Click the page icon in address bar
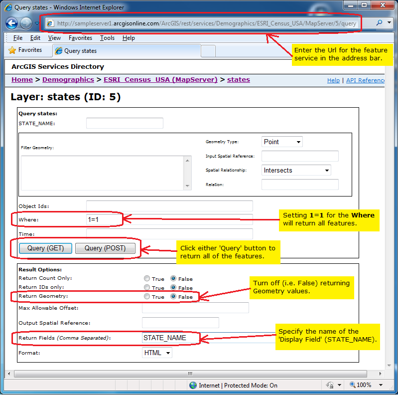This screenshot has height=395, width=398. pyautogui.click(x=50, y=23)
